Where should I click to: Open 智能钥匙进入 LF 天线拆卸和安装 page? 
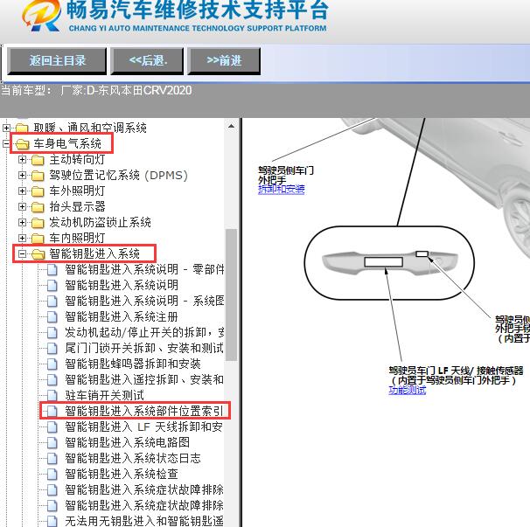tap(143, 426)
